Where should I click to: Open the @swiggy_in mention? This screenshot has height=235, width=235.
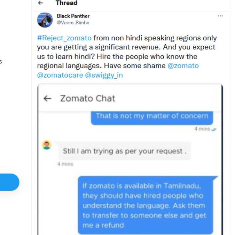[104, 75]
